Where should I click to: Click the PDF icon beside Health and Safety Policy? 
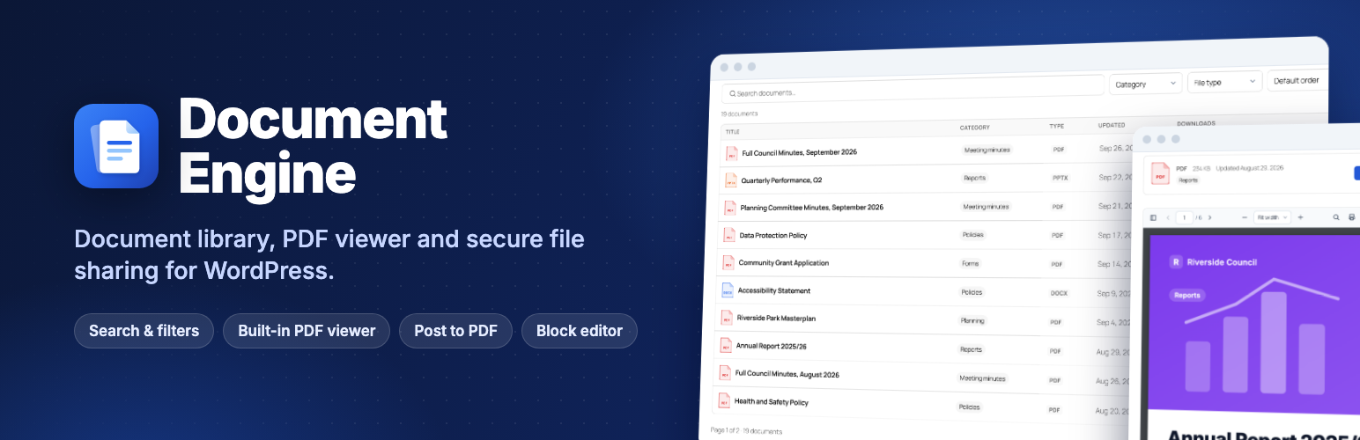(x=723, y=401)
